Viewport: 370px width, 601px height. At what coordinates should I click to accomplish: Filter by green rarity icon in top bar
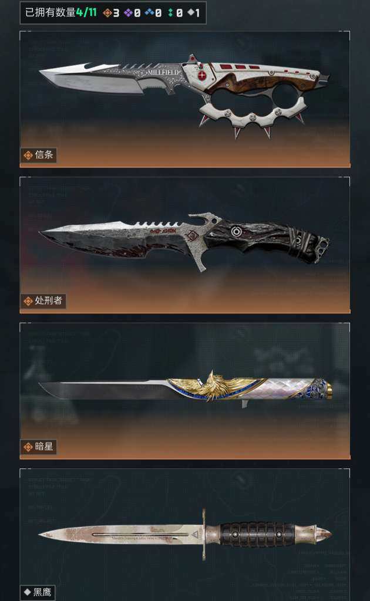(x=171, y=13)
